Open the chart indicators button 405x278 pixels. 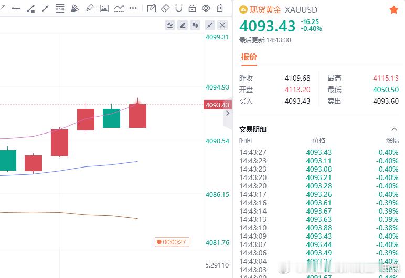point(170,25)
